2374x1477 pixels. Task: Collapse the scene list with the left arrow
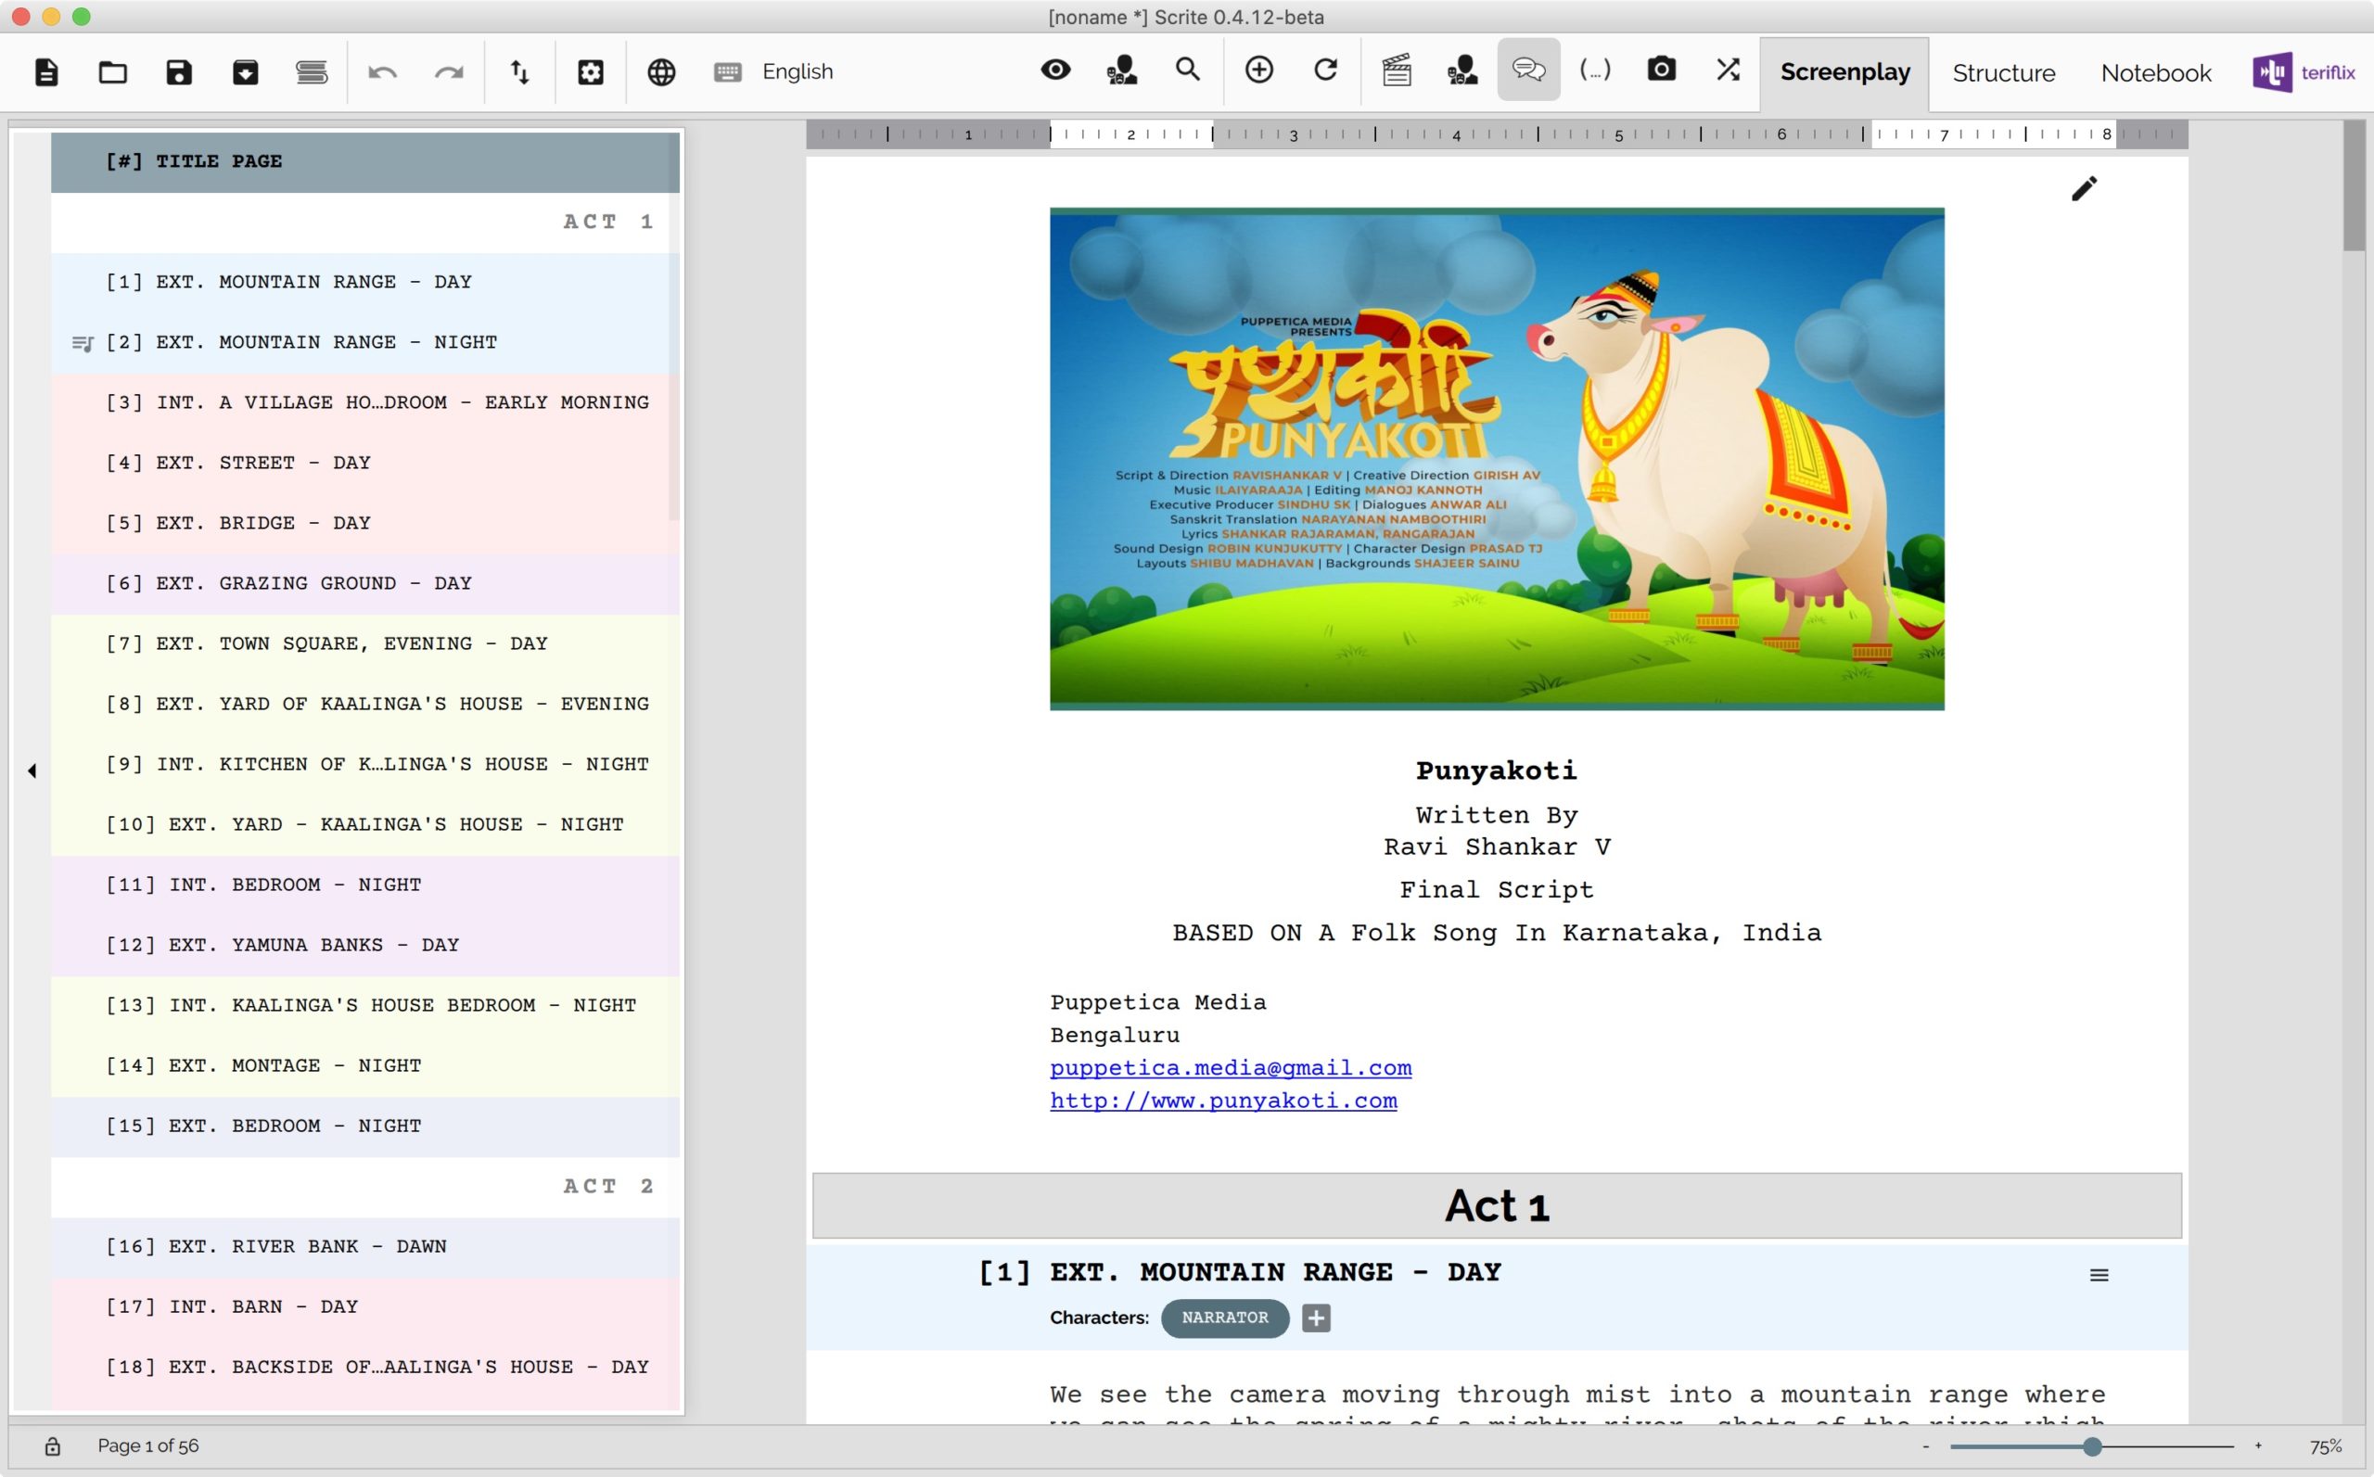(x=32, y=770)
